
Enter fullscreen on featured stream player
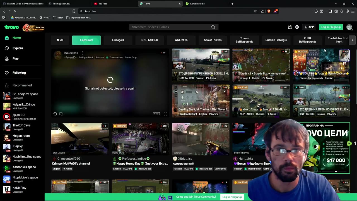tap(165, 114)
